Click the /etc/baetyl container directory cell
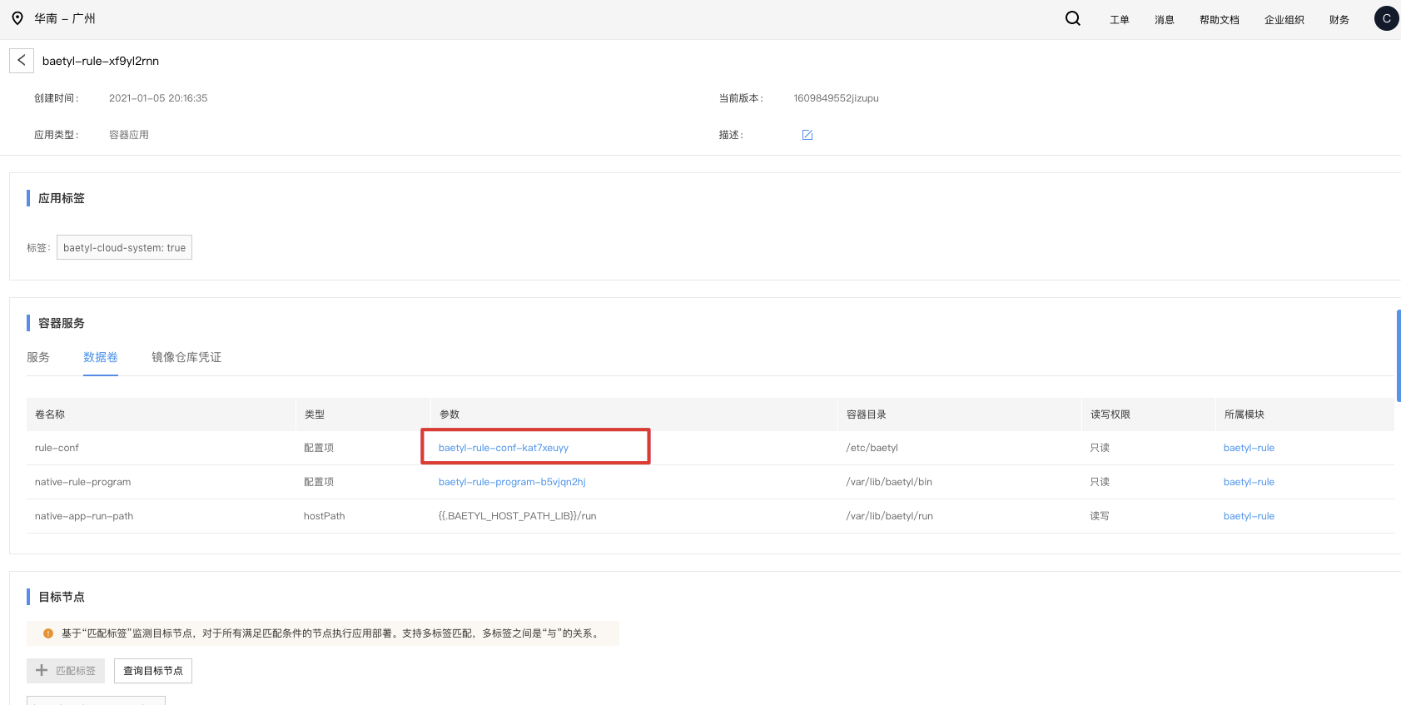 872,448
